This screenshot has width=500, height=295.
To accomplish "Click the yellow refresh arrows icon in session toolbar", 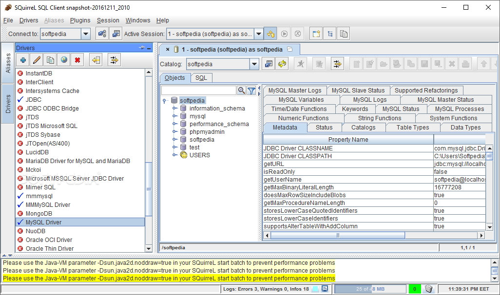I will click(x=282, y=64).
